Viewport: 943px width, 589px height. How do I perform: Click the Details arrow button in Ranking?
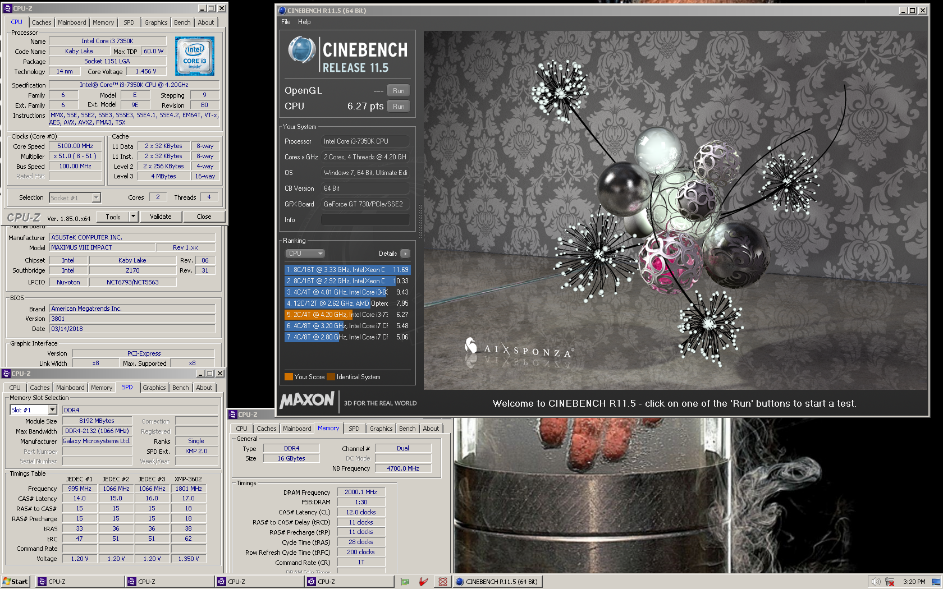point(405,254)
